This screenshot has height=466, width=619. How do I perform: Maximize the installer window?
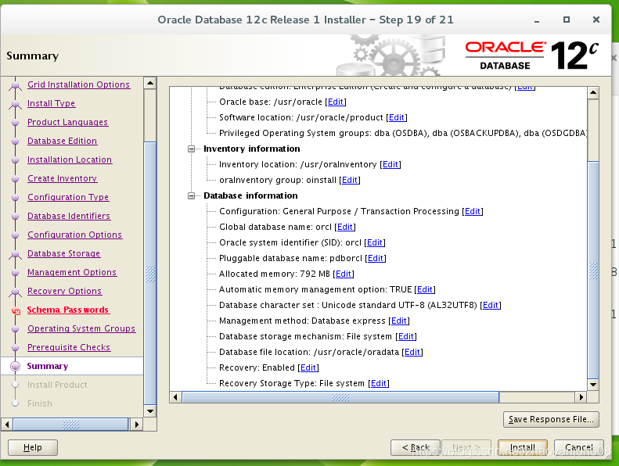(x=567, y=20)
